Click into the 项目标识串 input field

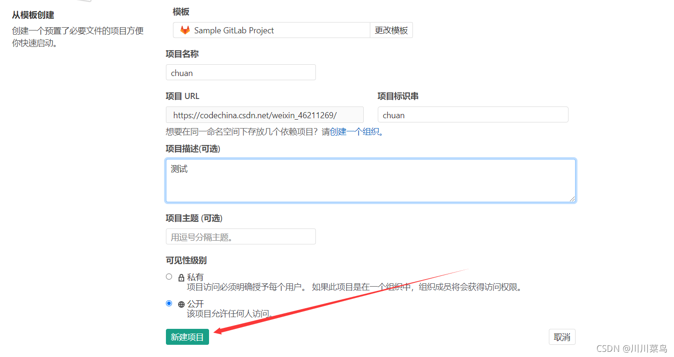pyautogui.click(x=472, y=115)
